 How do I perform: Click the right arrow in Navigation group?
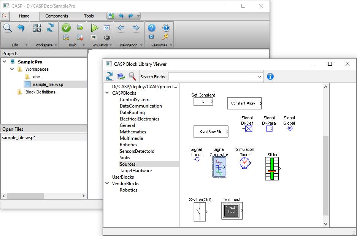pyautogui.click(x=136, y=28)
